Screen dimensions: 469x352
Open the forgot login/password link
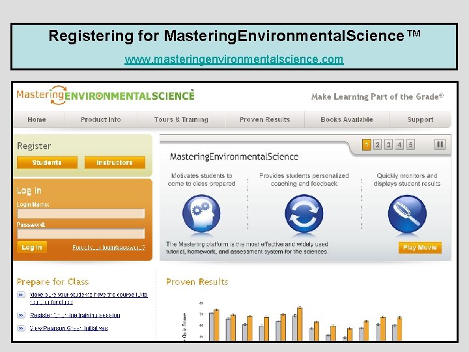click(x=109, y=247)
